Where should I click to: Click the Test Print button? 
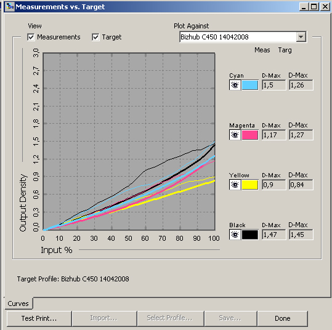(39, 318)
